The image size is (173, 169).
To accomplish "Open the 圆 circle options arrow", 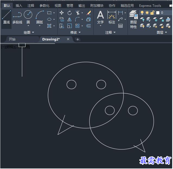I will [x=28, y=26].
